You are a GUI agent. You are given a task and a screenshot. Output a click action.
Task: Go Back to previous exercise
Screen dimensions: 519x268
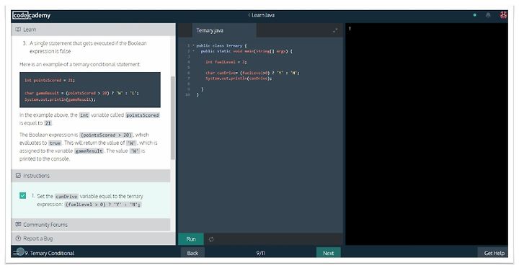tap(192, 253)
